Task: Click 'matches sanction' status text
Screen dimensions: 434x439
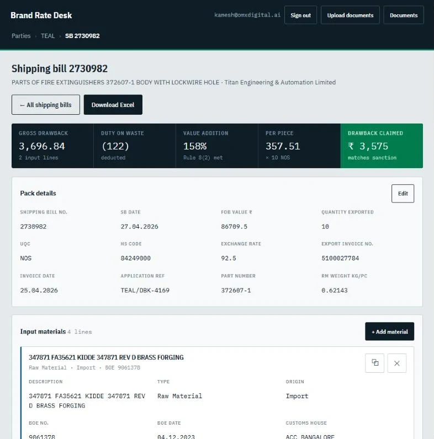Action: tap(372, 158)
